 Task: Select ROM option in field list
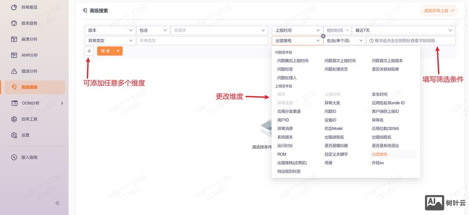(x=282, y=154)
